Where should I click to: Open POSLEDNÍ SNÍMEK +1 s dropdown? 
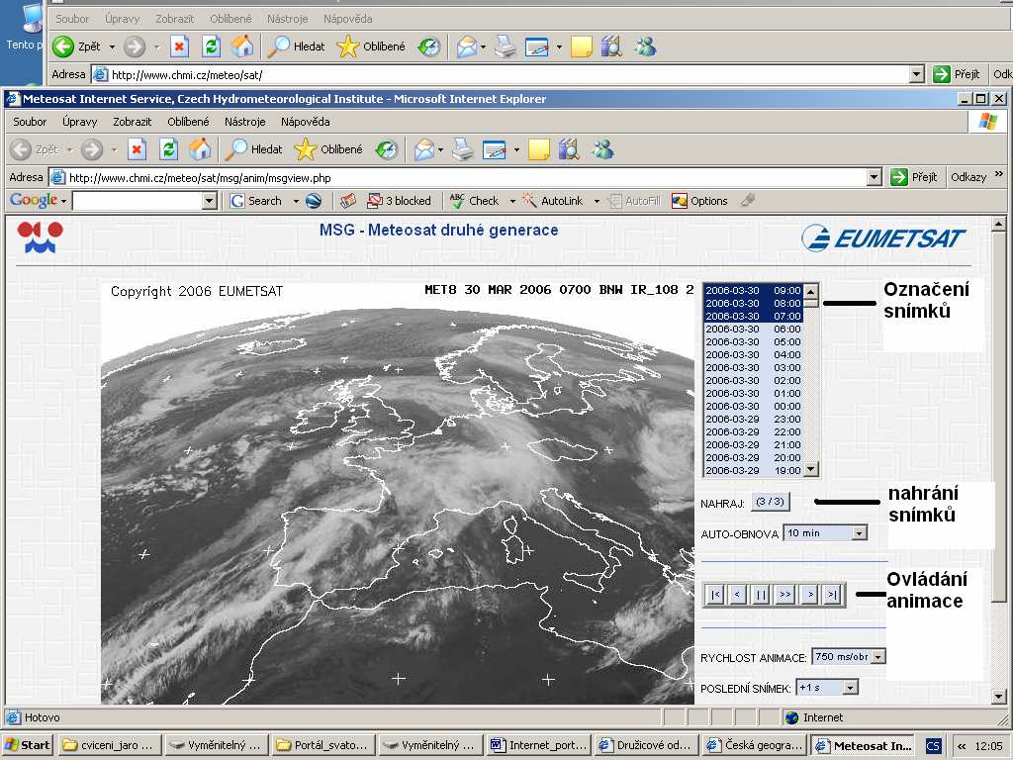[x=850, y=688]
